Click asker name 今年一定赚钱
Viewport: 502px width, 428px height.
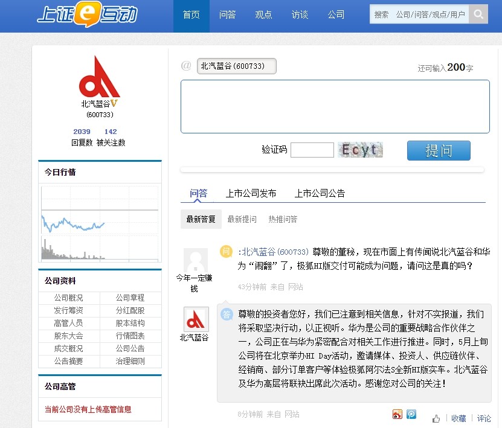[x=194, y=283]
